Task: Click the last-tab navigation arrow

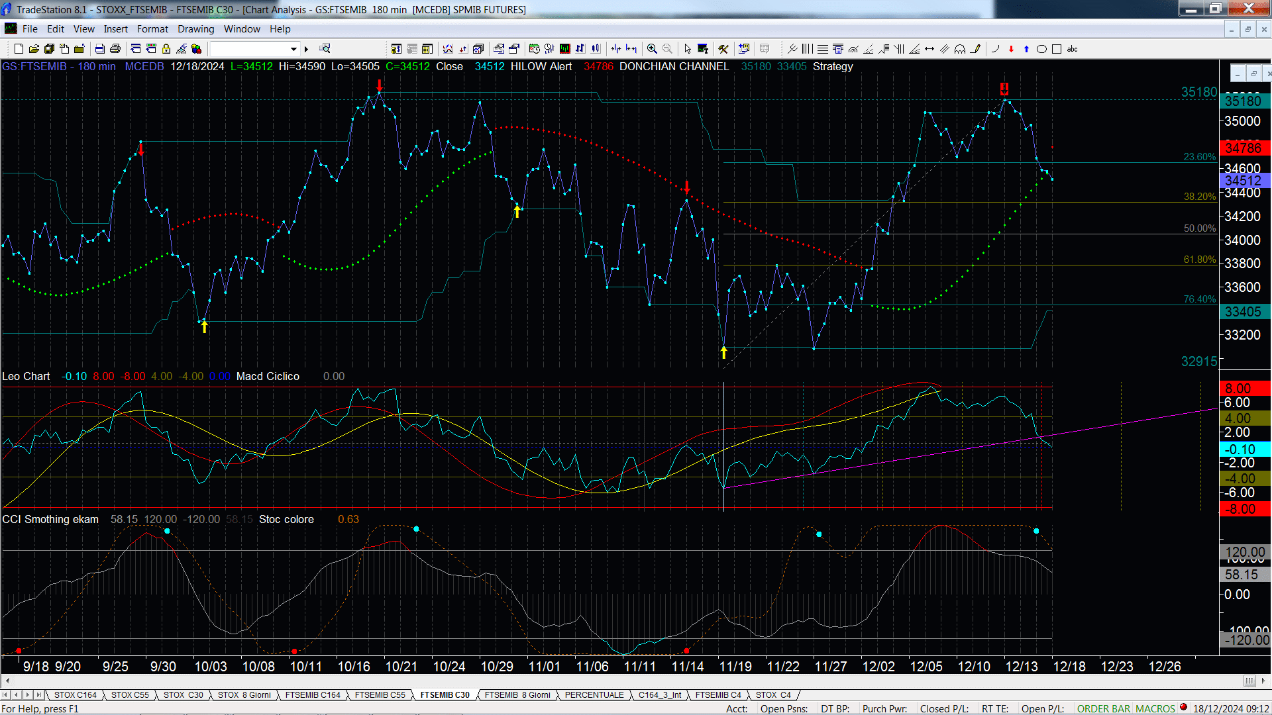Action: (x=38, y=694)
